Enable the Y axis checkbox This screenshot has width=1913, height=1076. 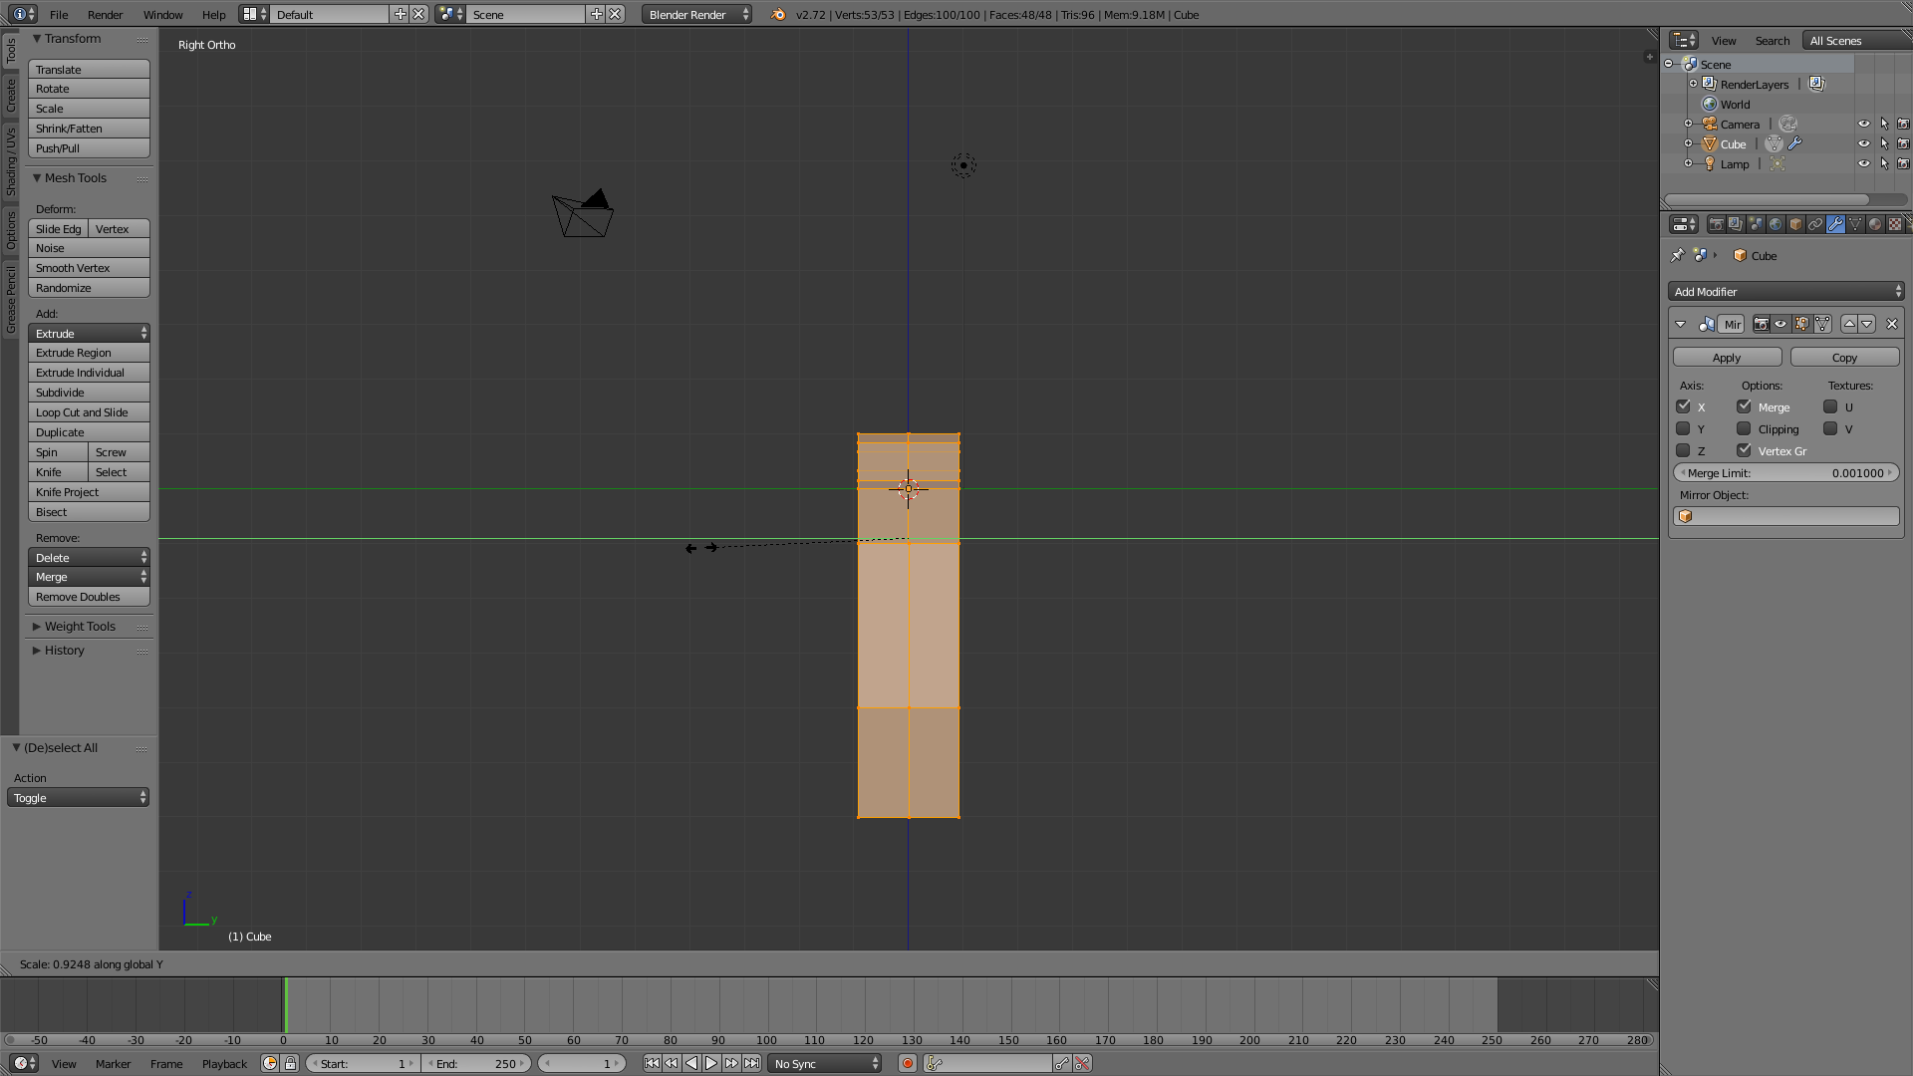point(1683,428)
